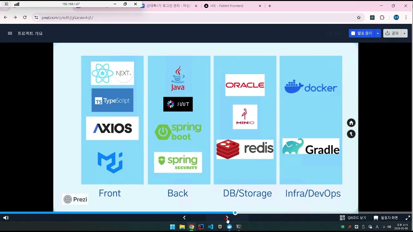Mute the presentation volume icon

click(x=6, y=218)
